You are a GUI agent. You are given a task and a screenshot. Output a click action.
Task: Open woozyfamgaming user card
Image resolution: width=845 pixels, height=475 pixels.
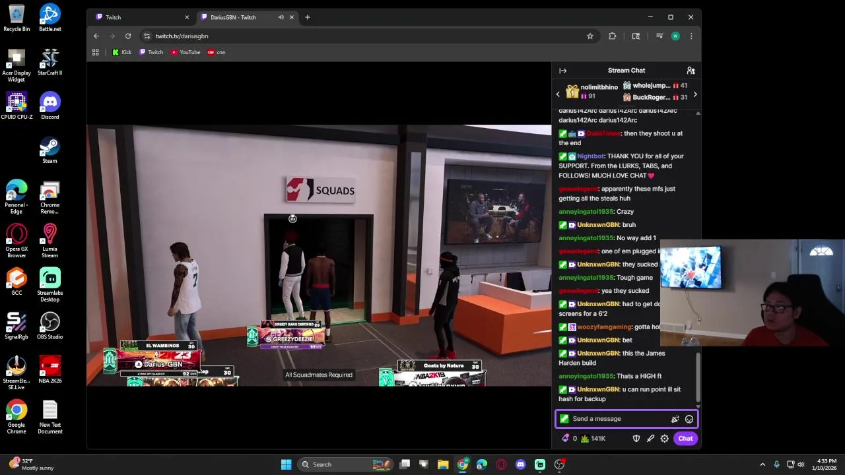[x=604, y=327]
